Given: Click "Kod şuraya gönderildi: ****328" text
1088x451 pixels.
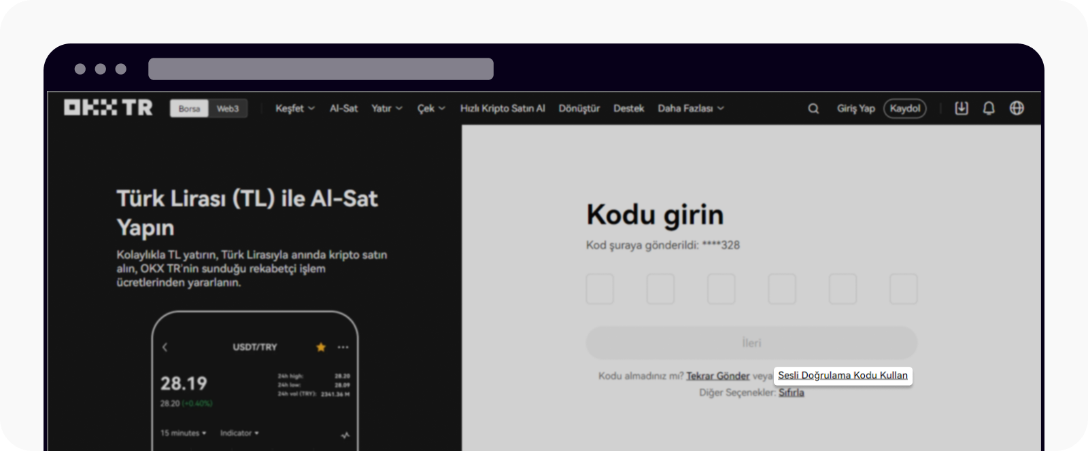Looking at the screenshot, I should pos(663,245).
